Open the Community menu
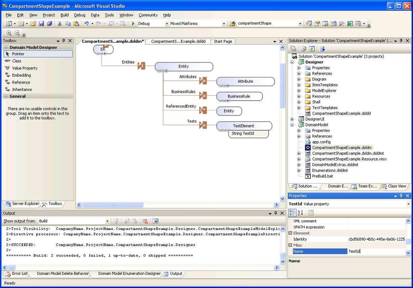This screenshot has height=288, width=413. coord(148,15)
